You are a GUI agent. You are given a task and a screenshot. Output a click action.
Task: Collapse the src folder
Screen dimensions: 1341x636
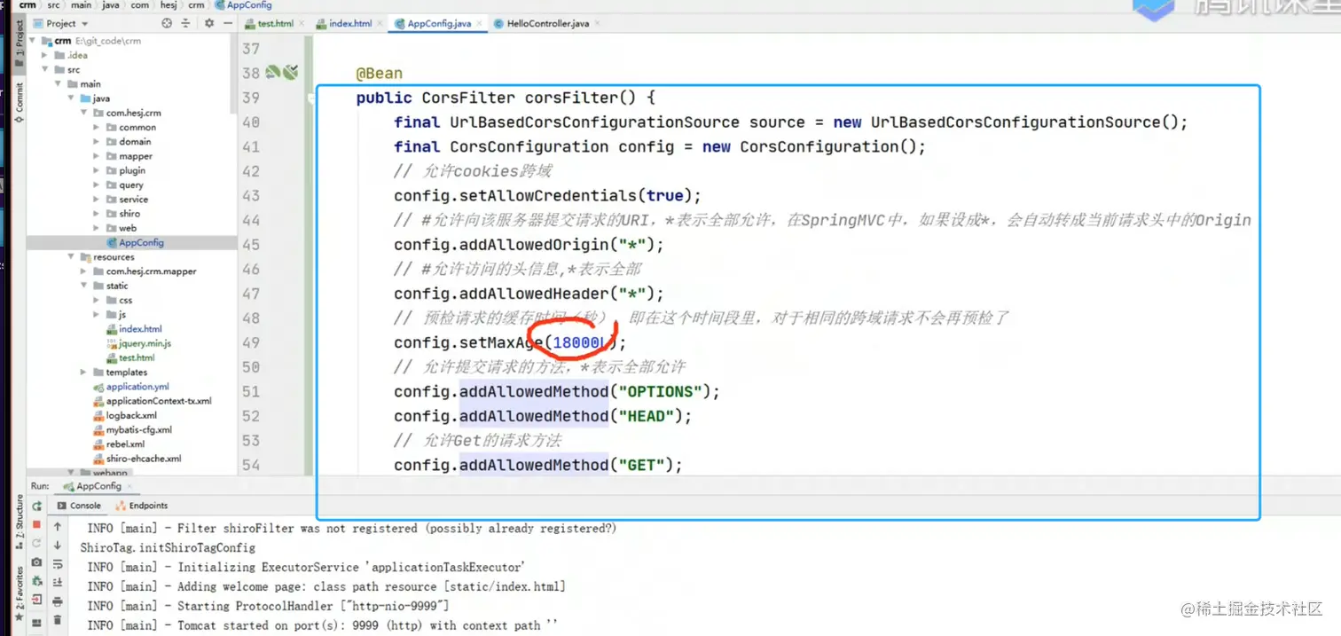tap(45, 69)
